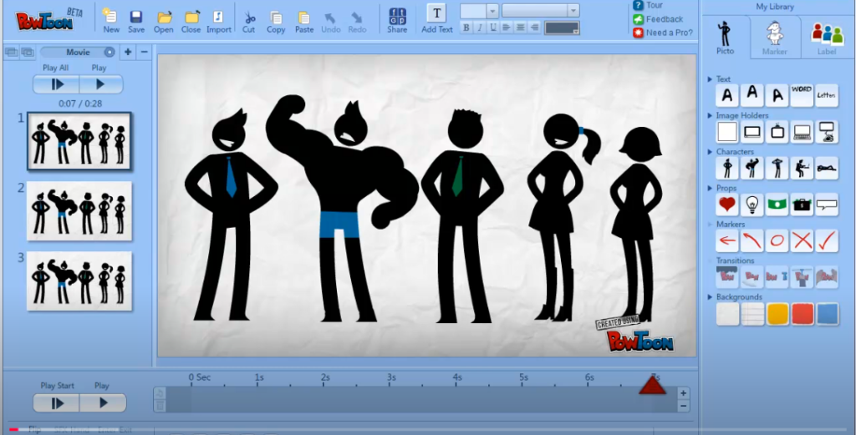
Task: Toggle italic text formatting
Action: (x=478, y=28)
